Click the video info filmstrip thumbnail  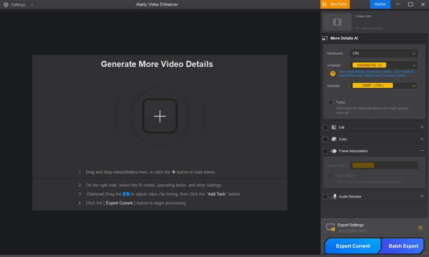[x=337, y=22]
